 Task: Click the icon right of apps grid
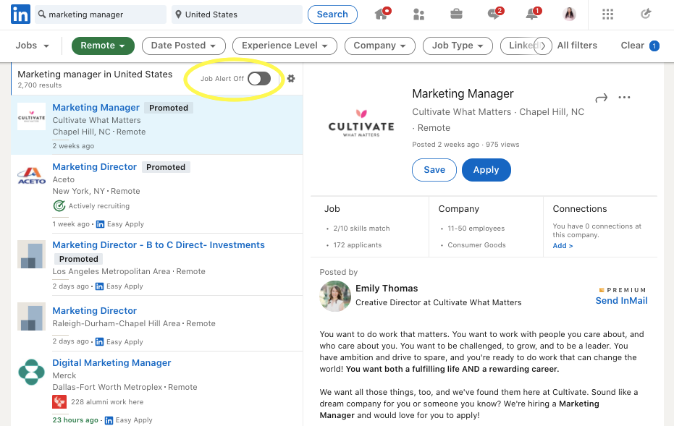click(646, 14)
